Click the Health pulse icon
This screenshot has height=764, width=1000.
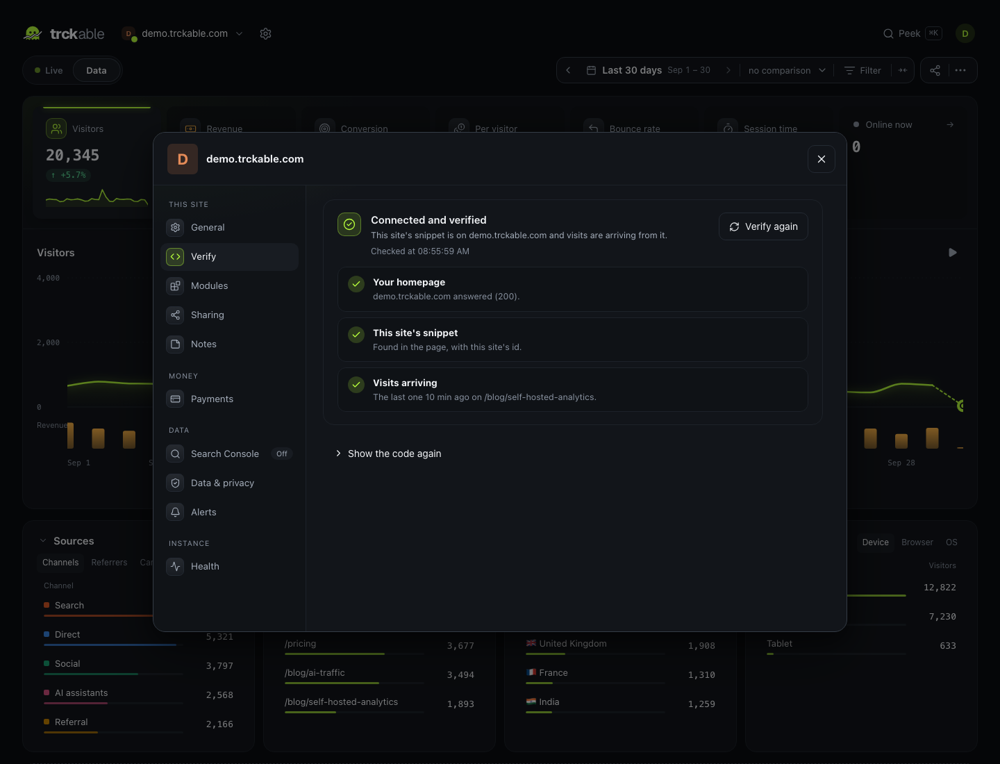pyautogui.click(x=175, y=567)
